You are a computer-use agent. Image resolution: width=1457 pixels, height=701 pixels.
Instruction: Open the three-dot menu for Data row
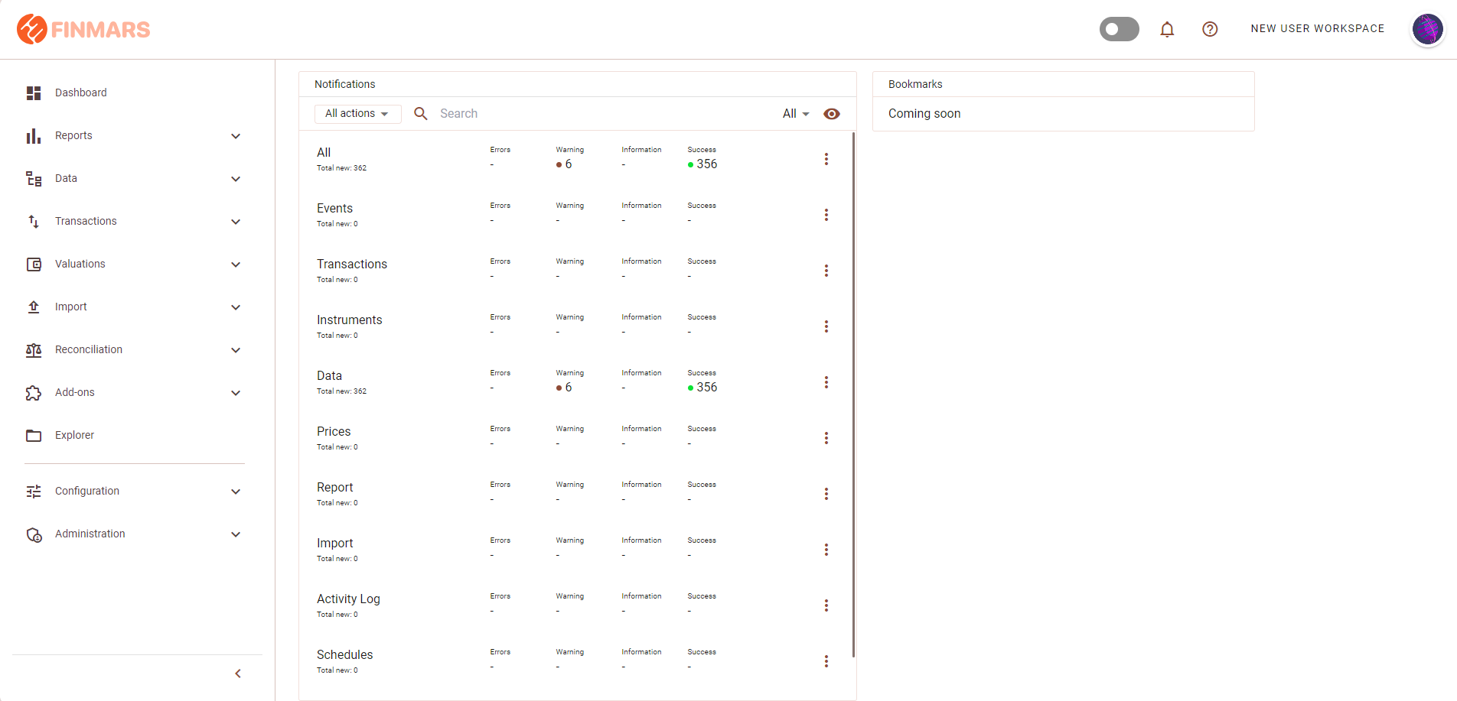(826, 382)
